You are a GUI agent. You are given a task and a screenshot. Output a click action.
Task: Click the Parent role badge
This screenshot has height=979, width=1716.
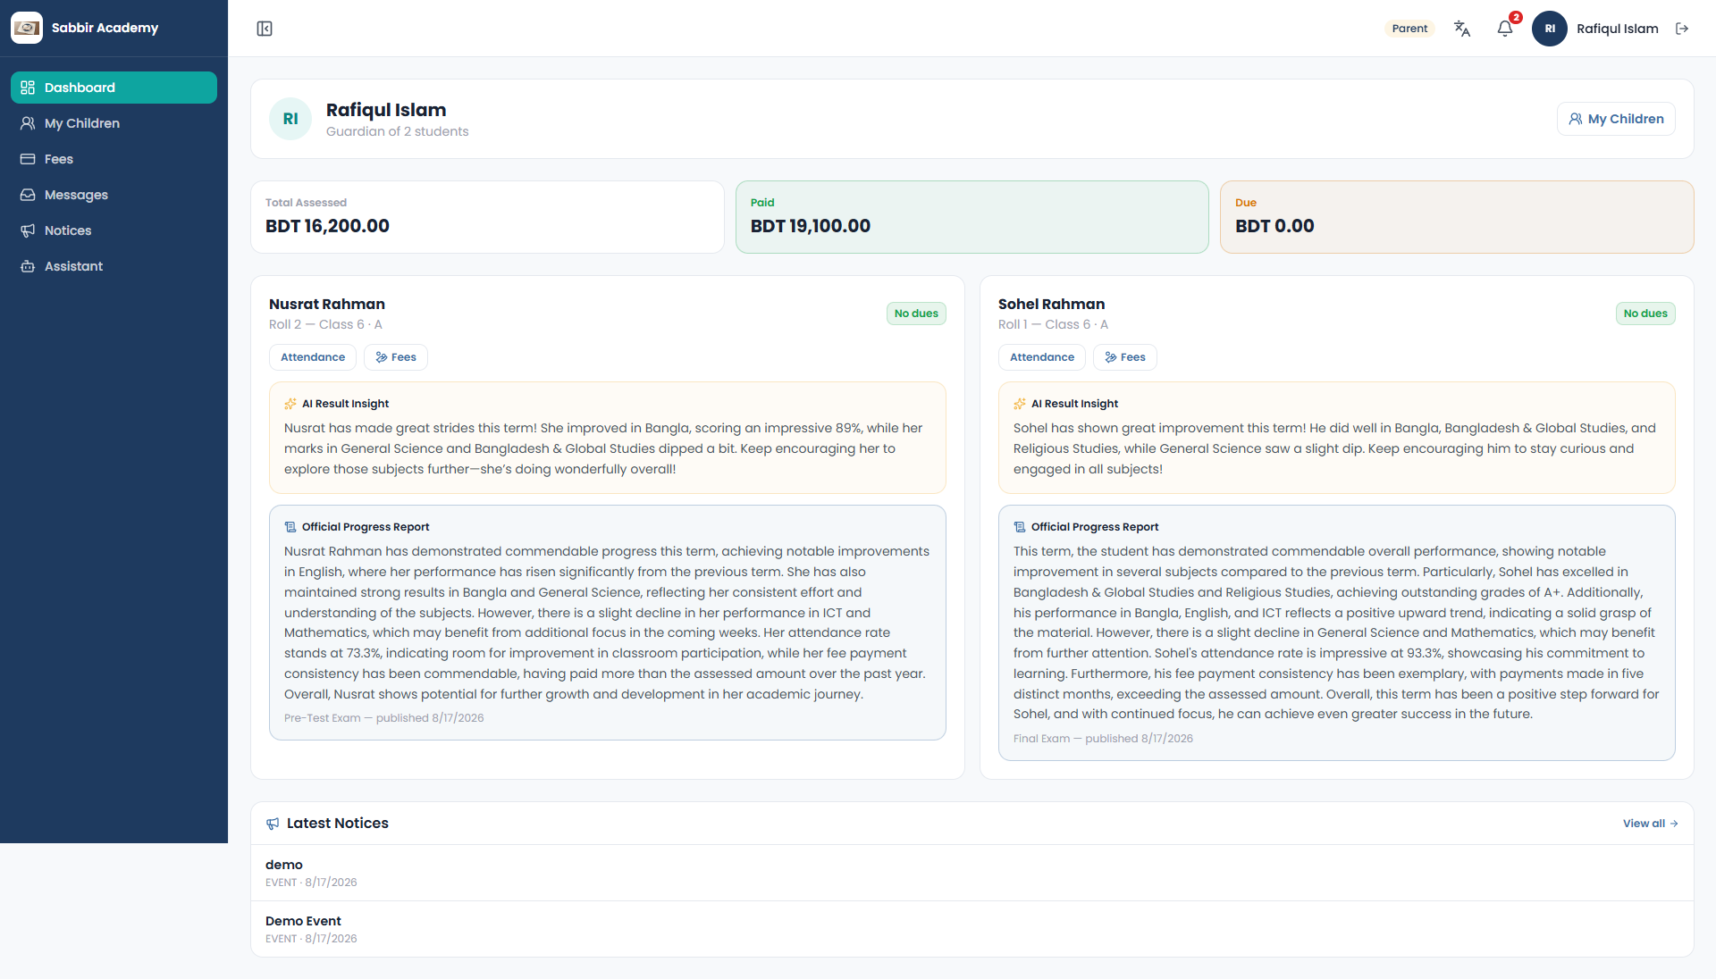pyautogui.click(x=1409, y=29)
